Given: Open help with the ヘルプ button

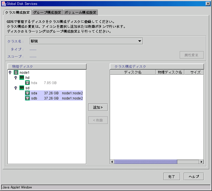Looking at the screenshot, I should coord(194,176).
